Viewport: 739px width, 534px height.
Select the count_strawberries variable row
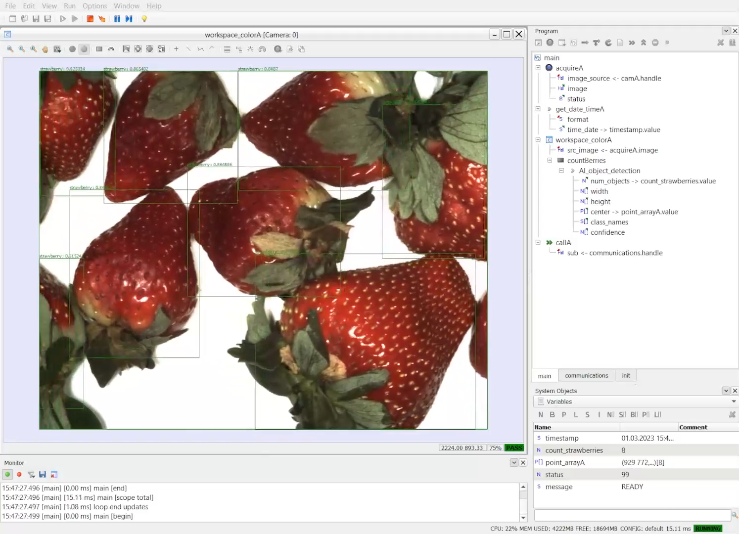[574, 450]
